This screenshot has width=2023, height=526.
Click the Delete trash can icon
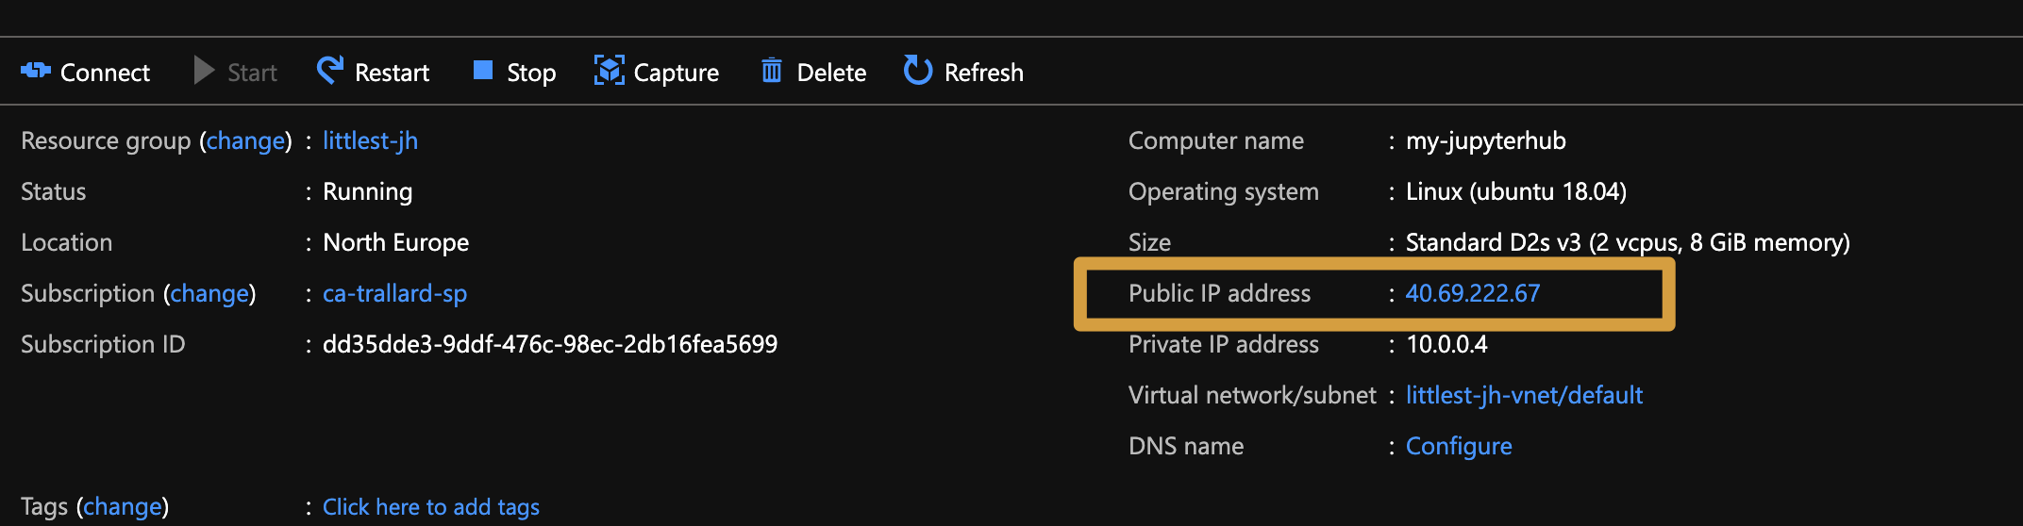click(x=772, y=71)
